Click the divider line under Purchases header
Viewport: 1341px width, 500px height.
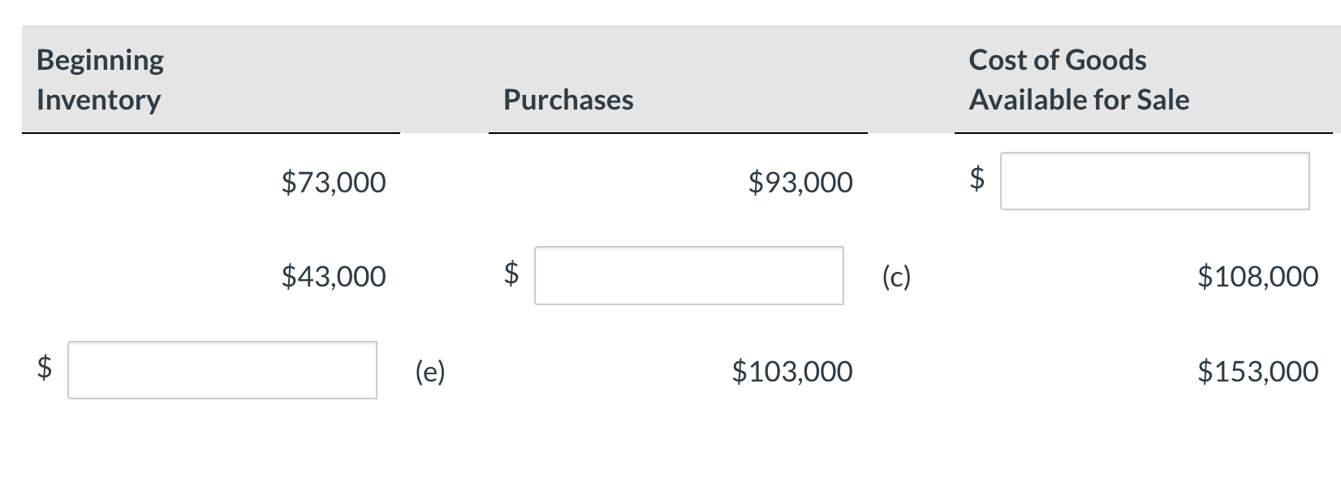point(678,132)
